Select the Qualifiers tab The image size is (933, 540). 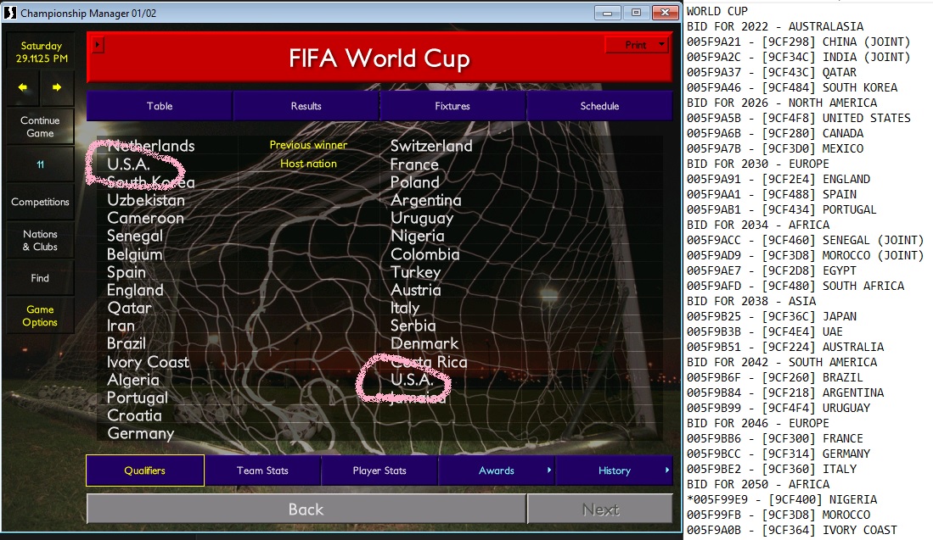tap(145, 470)
